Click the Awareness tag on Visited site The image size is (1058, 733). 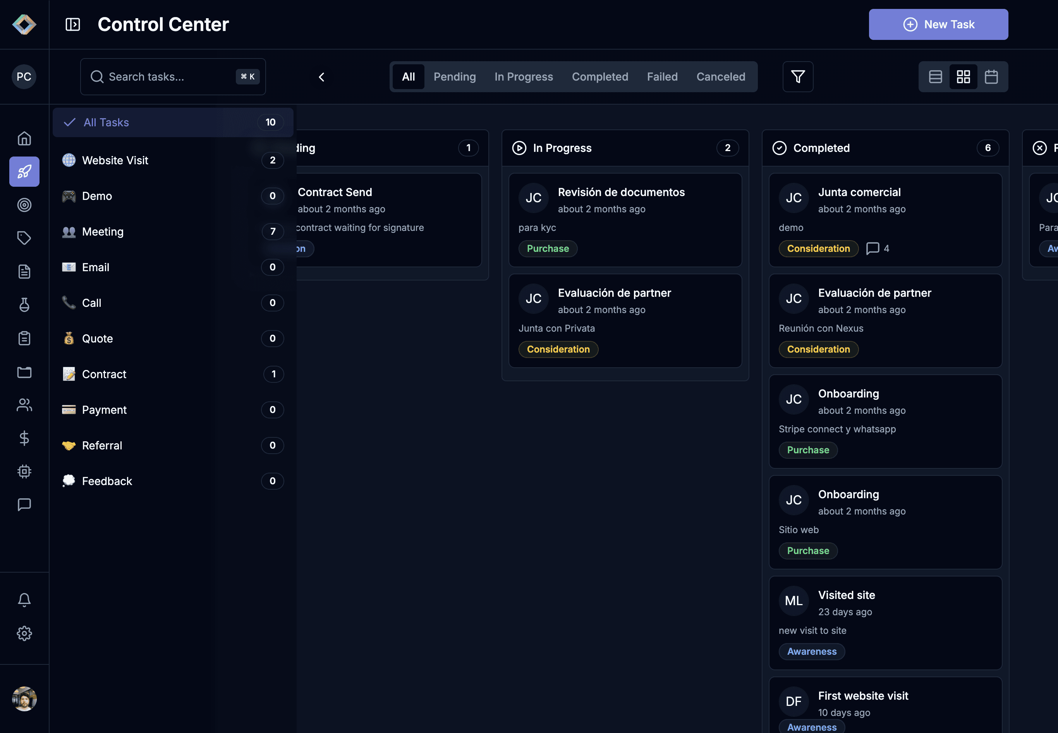(812, 651)
